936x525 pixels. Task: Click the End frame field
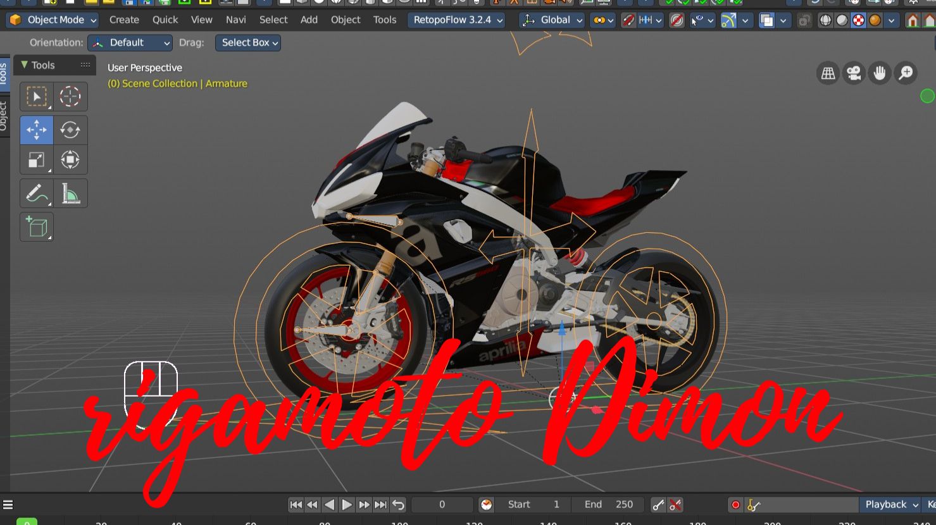607,505
